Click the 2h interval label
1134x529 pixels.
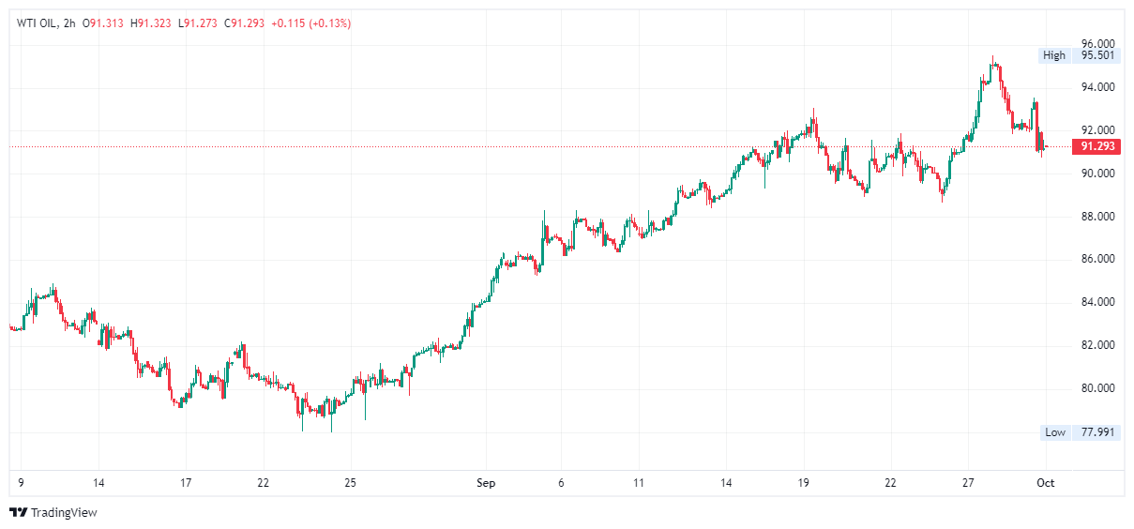(x=68, y=23)
